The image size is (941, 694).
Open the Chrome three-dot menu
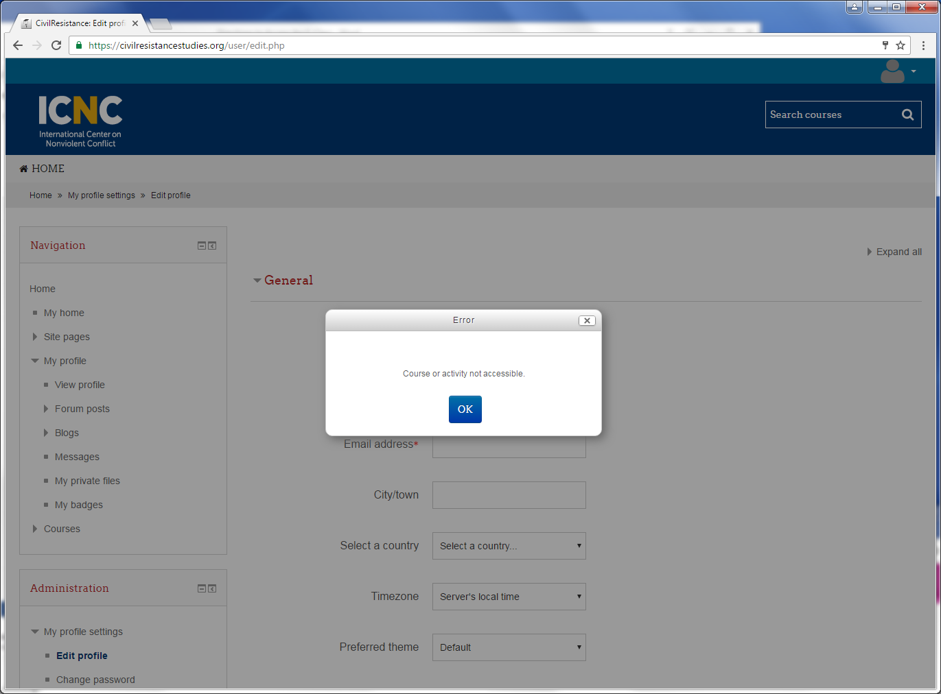point(923,45)
